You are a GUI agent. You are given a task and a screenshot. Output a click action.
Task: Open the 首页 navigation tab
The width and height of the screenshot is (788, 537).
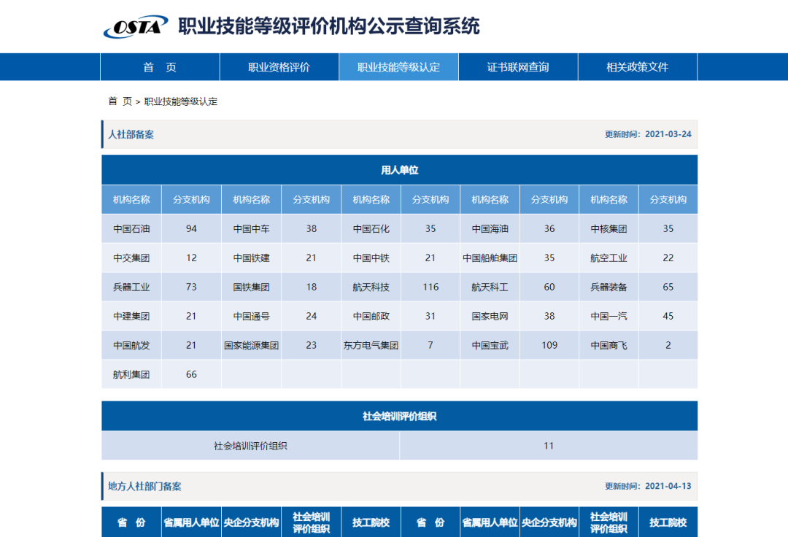tap(160, 67)
